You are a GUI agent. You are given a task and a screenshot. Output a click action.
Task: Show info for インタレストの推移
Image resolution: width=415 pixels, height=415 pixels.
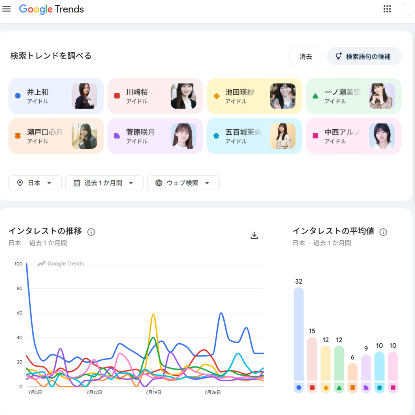point(91,232)
